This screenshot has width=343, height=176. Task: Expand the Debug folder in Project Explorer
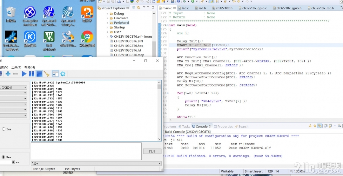click(107, 14)
